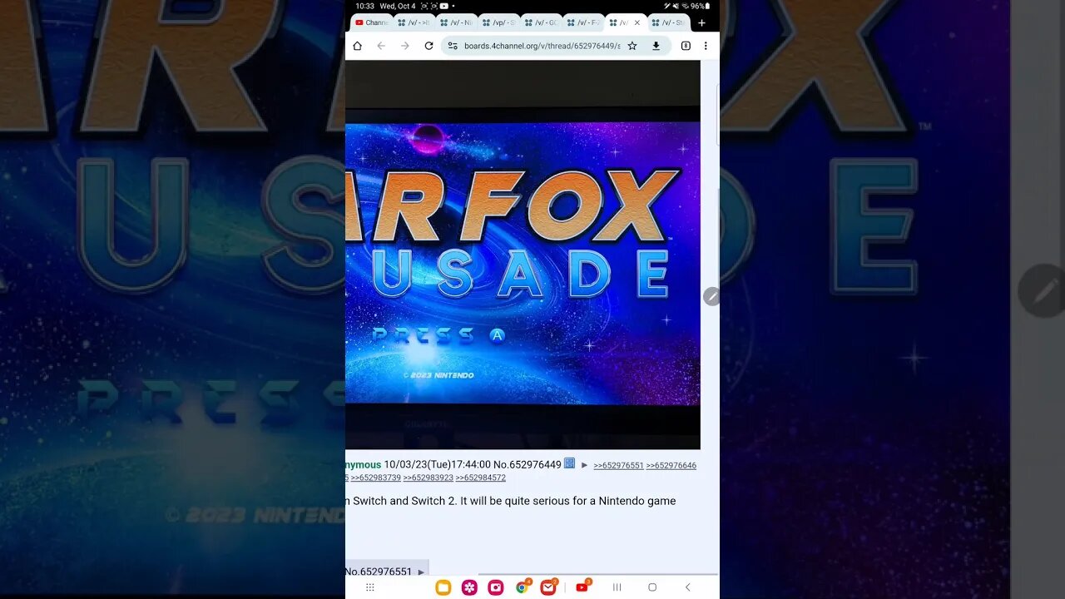1065x599 pixels.
Task: Close the currently active /v/ tab
Action: tap(637, 22)
